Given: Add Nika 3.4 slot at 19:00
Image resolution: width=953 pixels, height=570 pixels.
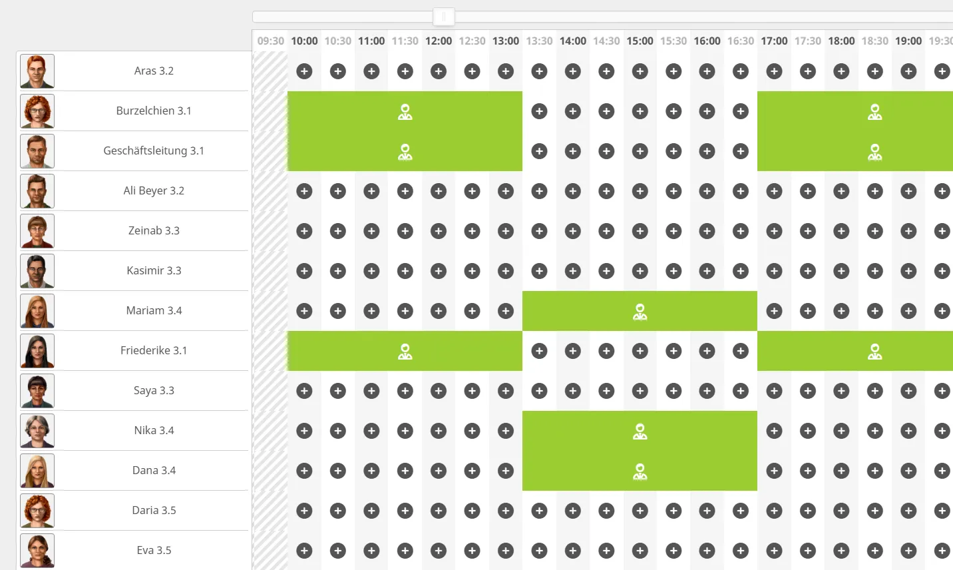Looking at the screenshot, I should point(908,431).
